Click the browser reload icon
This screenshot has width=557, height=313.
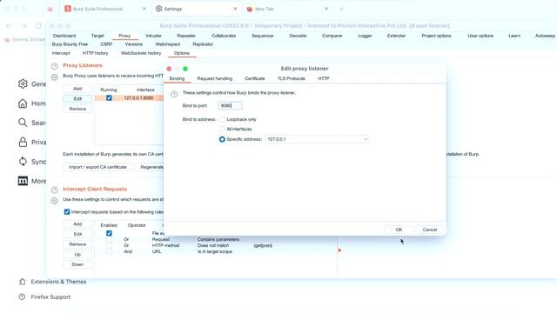(x=38, y=25)
